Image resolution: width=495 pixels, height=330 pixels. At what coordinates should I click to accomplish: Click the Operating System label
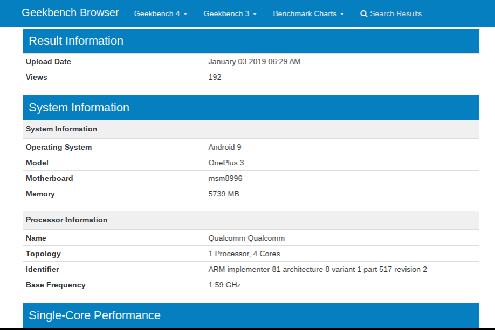(59, 147)
